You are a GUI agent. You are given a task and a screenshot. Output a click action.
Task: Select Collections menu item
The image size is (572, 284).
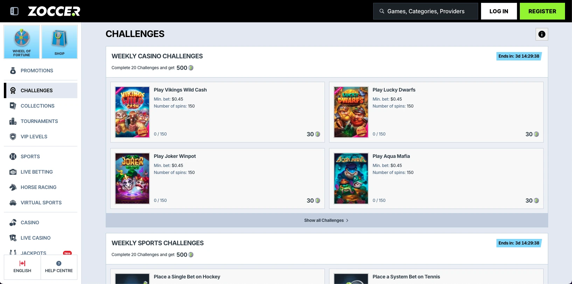41,106
